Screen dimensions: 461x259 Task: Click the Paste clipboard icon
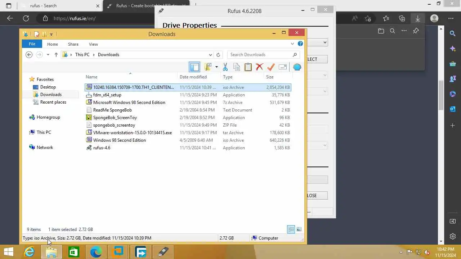tap(248, 67)
